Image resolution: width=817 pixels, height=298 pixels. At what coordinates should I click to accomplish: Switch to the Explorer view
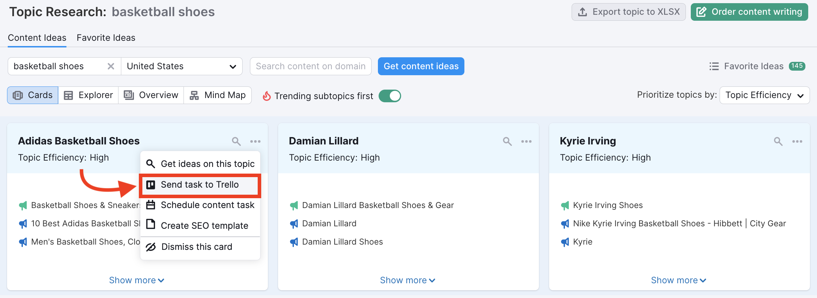click(x=88, y=95)
